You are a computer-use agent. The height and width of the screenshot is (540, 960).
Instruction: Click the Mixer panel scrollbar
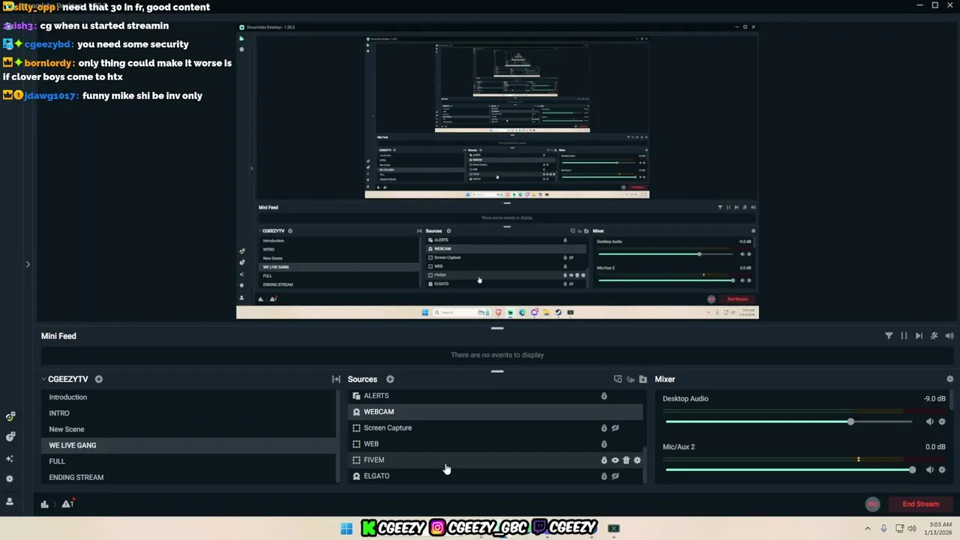[952, 400]
